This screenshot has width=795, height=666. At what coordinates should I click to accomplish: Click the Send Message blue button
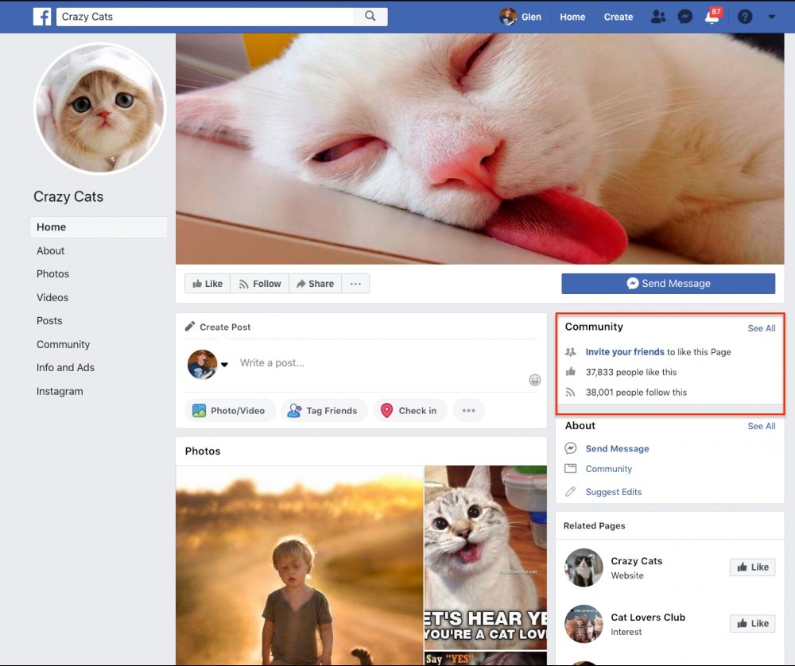click(x=669, y=284)
